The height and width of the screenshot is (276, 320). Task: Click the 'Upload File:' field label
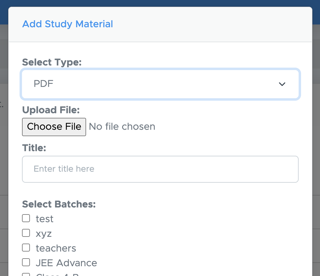pos(51,110)
